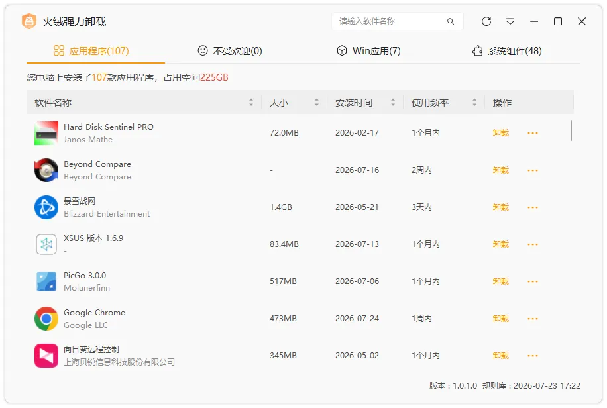The width and height of the screenshot is (607, 408).
Task: Click the 2周内 usage frequency cell
Action: (421, 170)
